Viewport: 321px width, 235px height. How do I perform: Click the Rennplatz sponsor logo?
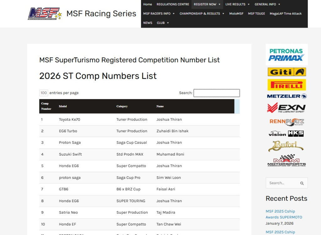pyautogui.click(x=287, y=121)
